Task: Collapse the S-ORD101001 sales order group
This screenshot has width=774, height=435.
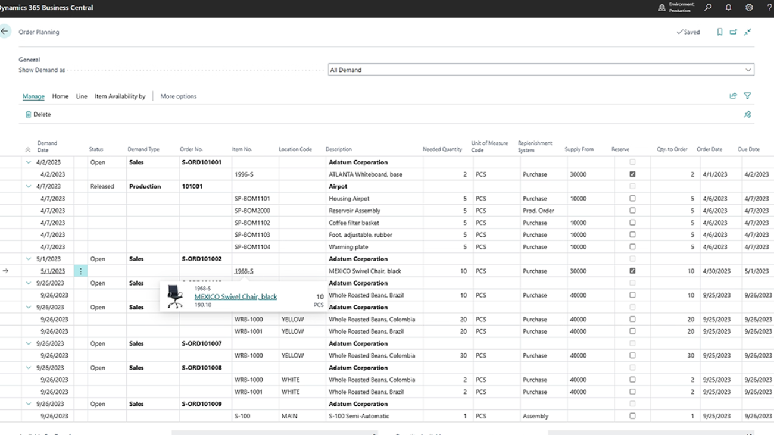Action: [x=29, y=162]
